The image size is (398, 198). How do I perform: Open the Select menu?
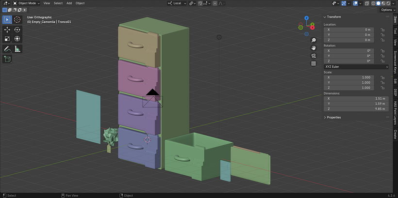pos(58,3)
